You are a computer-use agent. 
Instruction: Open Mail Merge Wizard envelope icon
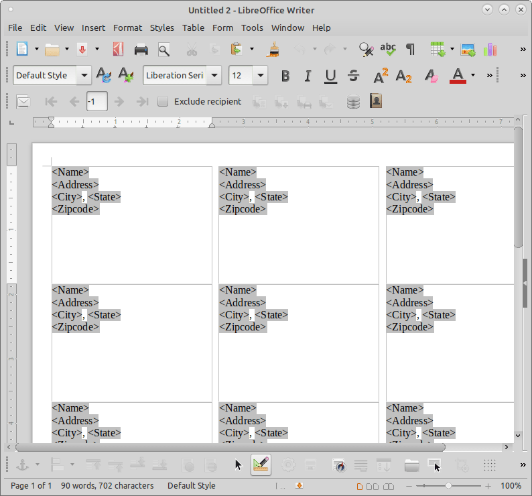pos(23,101)
